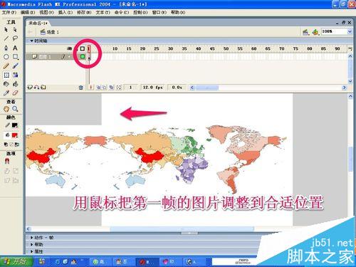Pick the Ink Bottle tool
The image size is (356, 267).
pos(6,84)
